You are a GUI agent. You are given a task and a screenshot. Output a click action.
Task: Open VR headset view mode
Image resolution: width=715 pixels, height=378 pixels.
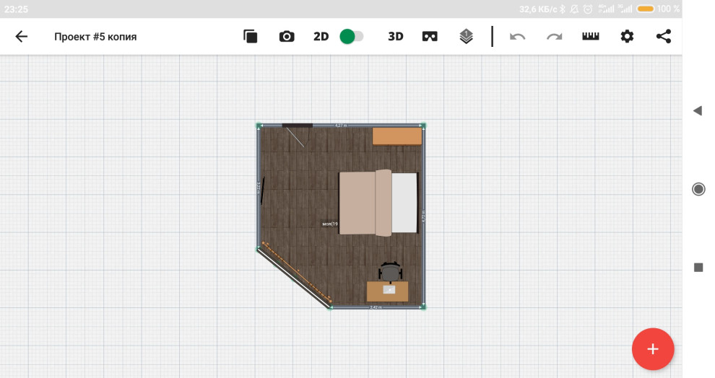click(430, 37)
